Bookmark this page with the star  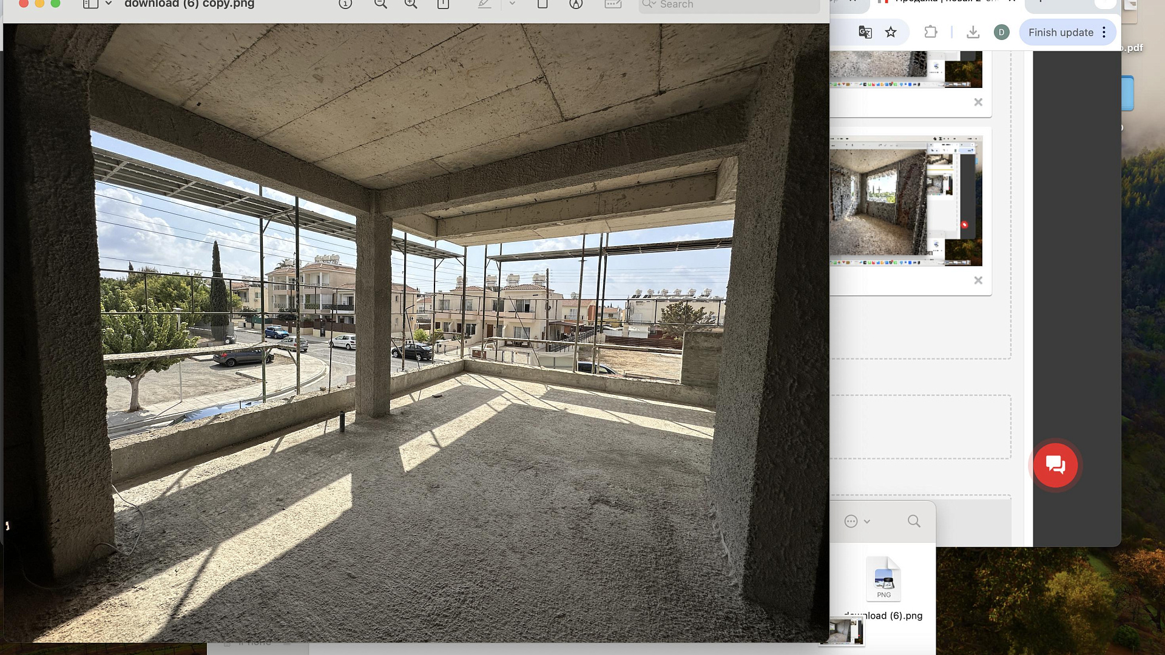pyautogui.click(x=891, y=32)
